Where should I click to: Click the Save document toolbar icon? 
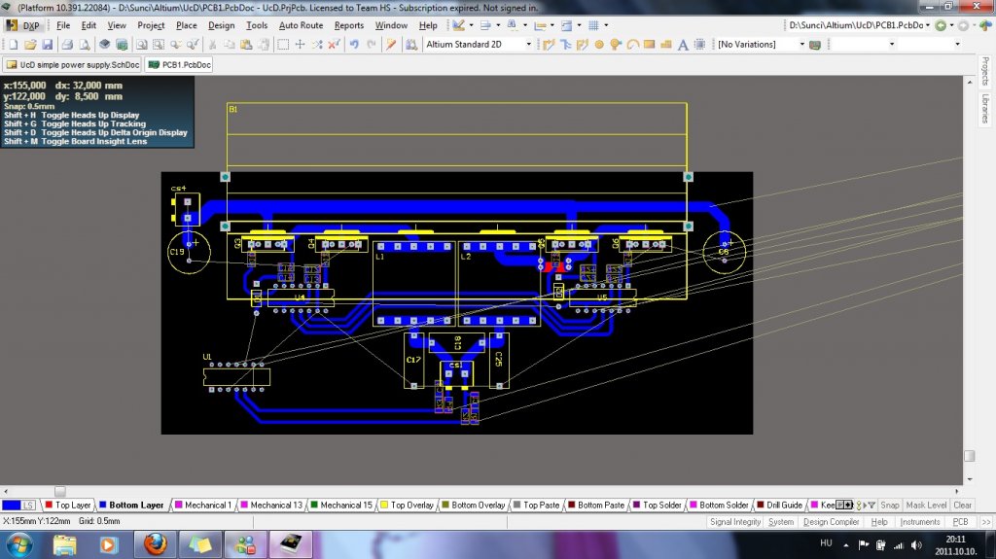point(46,45)
